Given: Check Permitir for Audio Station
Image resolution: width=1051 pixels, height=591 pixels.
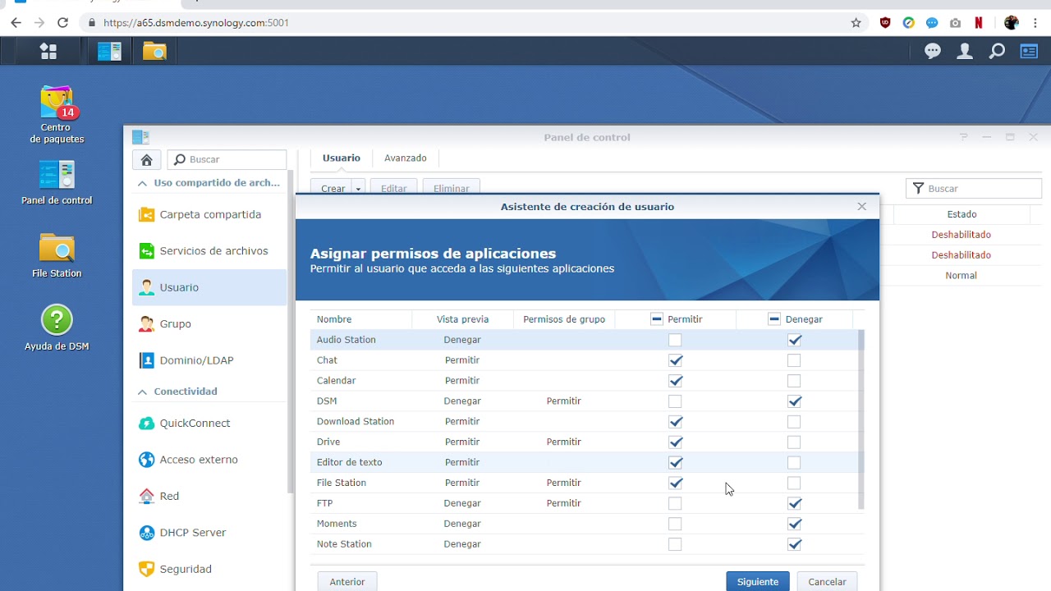Looking at the screenshot, I should [x=675, y=340].
